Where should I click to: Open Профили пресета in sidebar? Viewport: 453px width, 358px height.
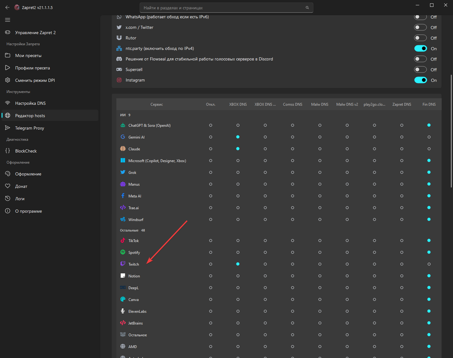coord(50,68)
